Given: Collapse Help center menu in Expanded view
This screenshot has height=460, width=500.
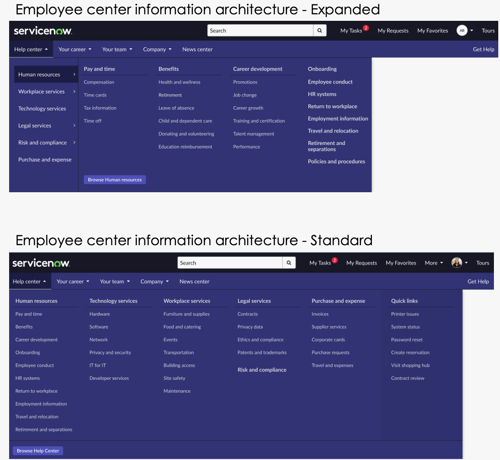Looking at the screenshot, I should tap(31, 49).
